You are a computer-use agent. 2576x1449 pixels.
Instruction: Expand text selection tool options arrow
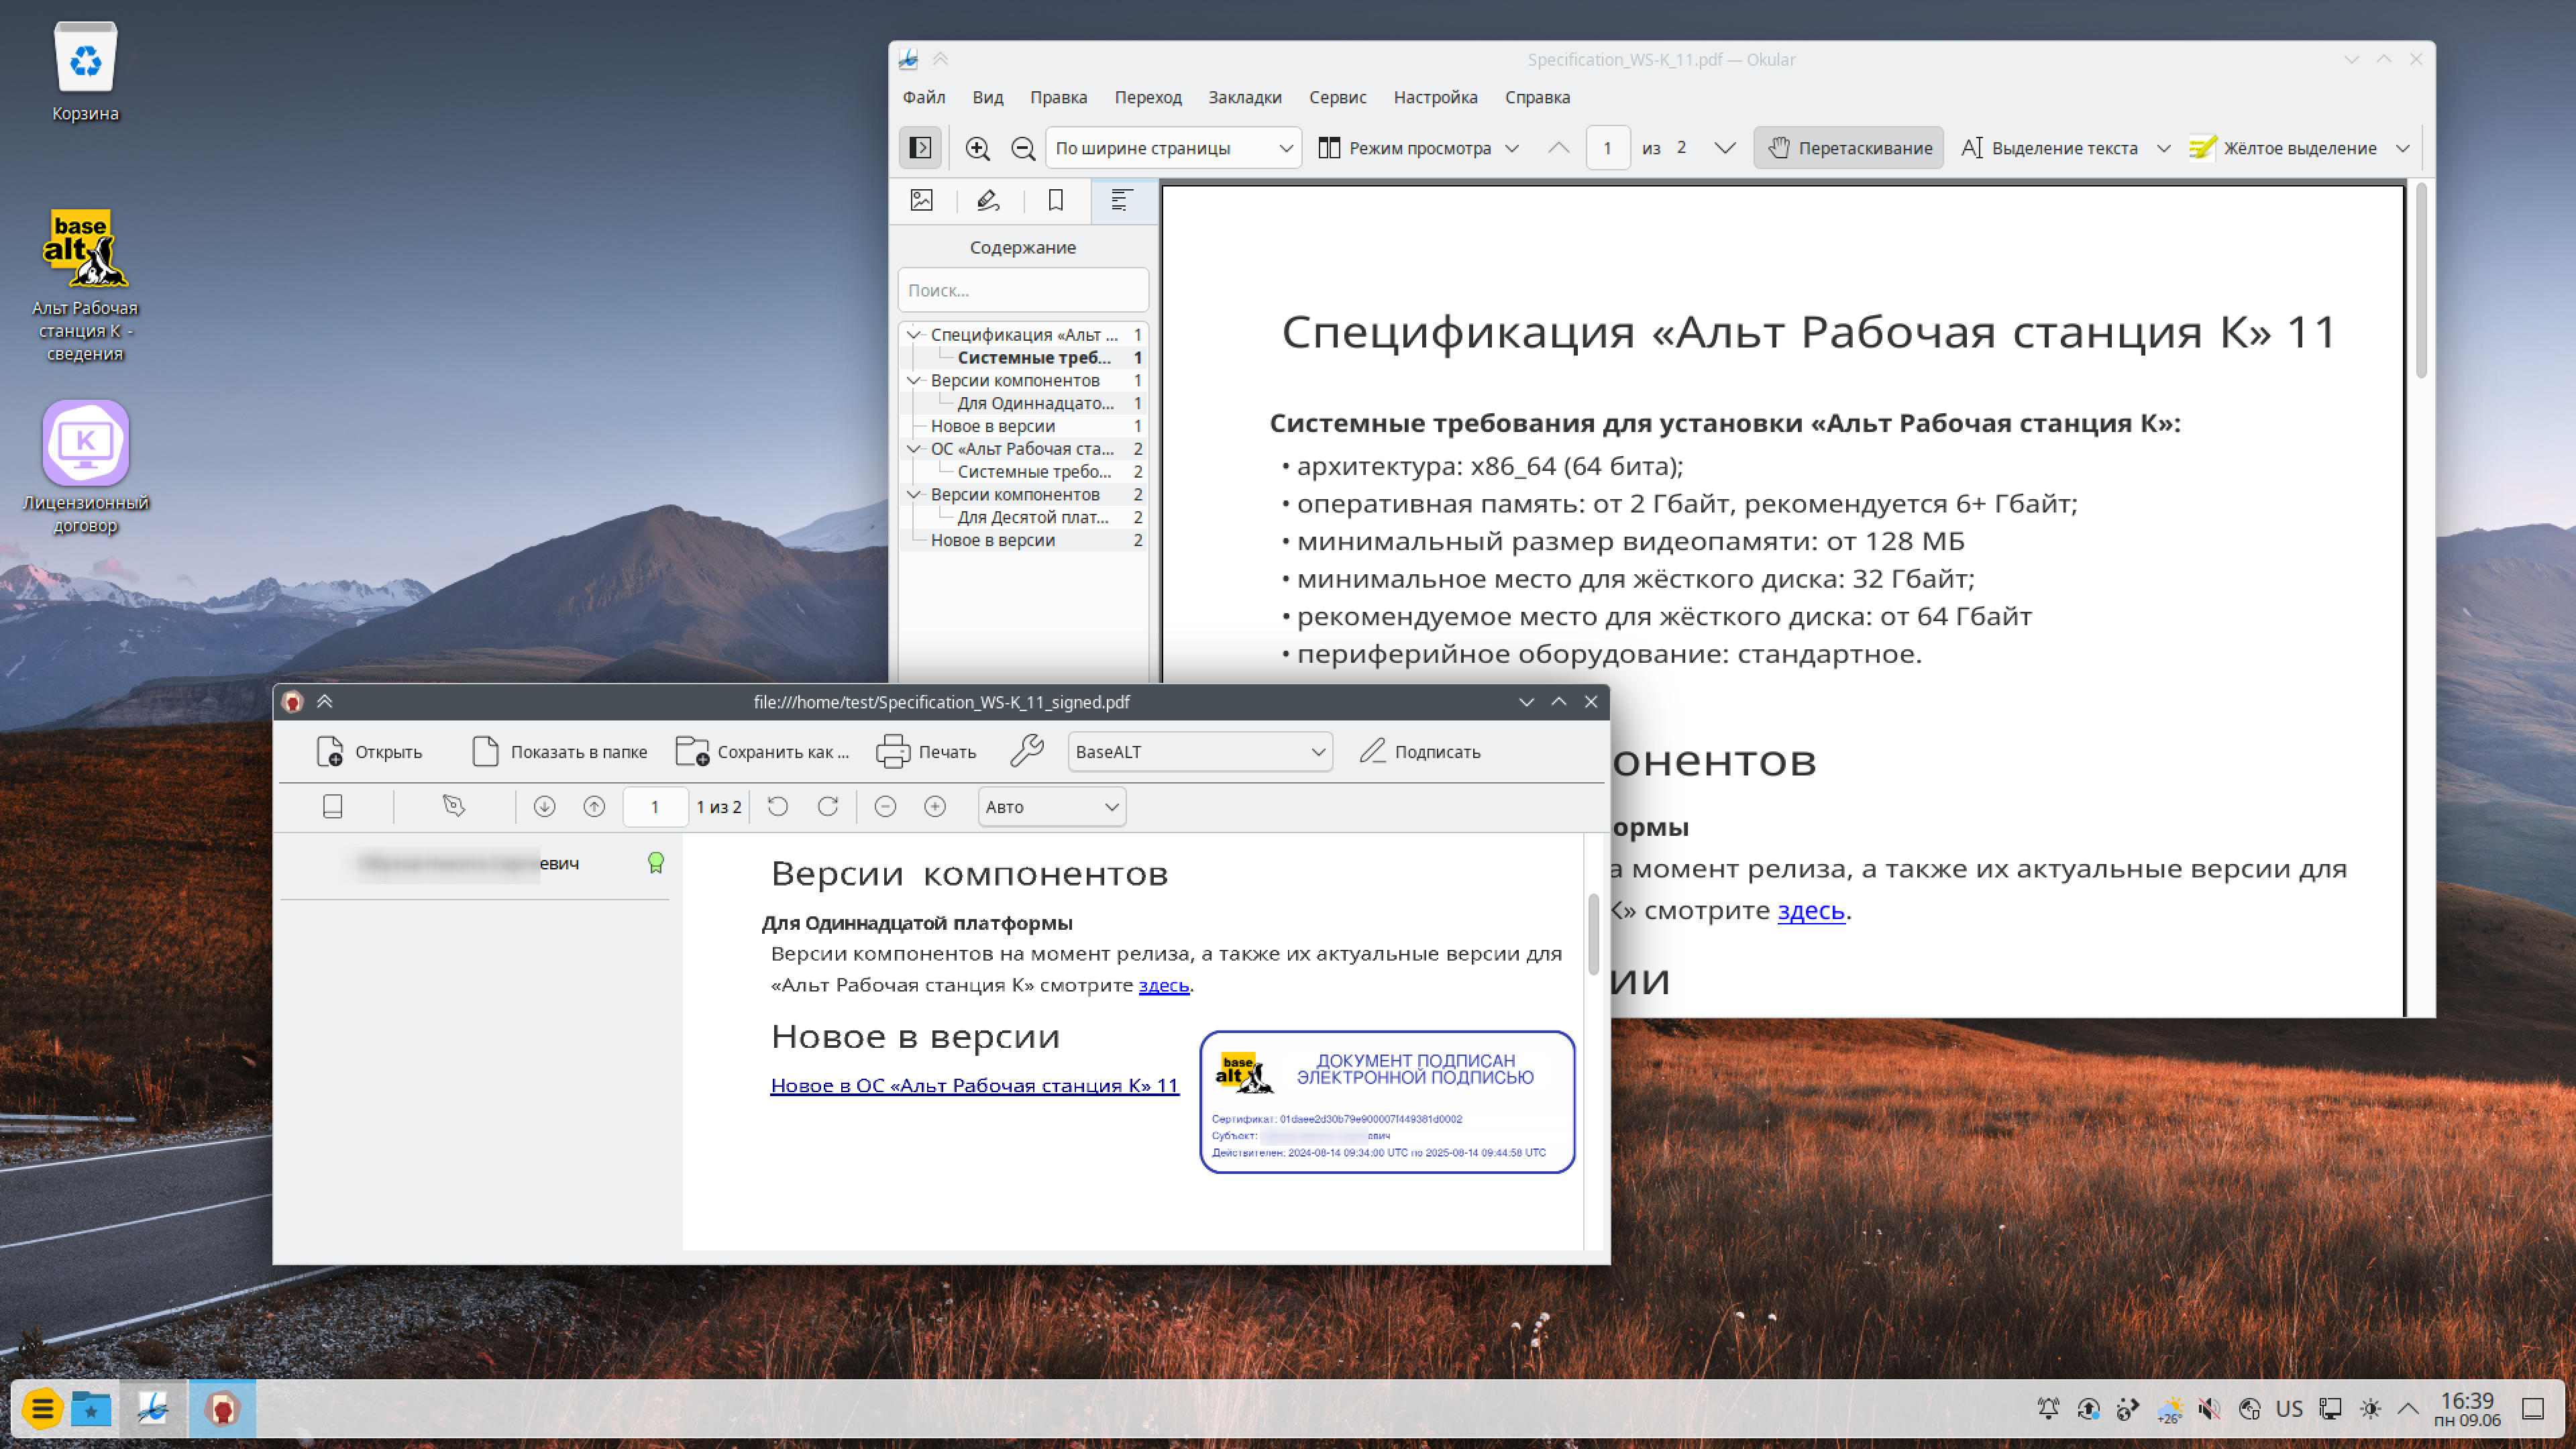[2164, 148]
